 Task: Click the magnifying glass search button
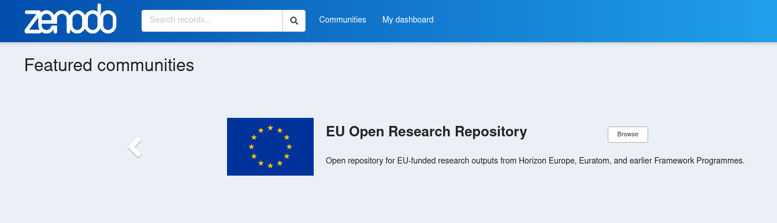point(294,20)
